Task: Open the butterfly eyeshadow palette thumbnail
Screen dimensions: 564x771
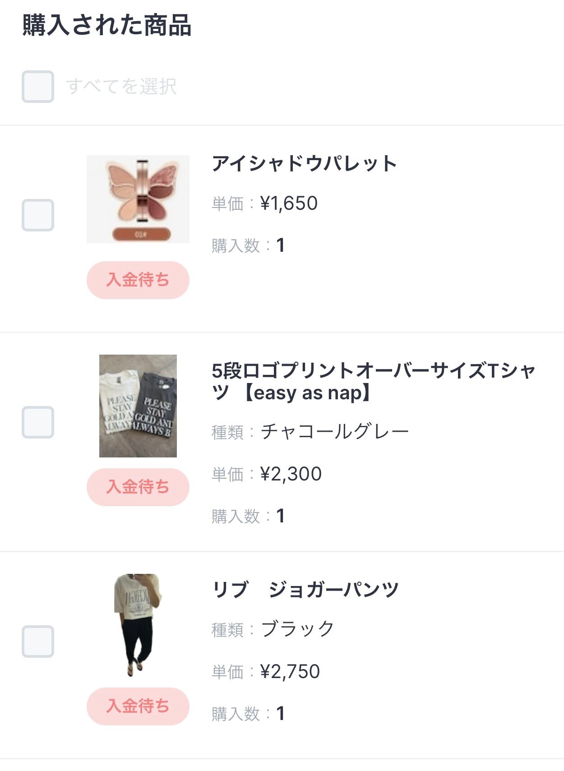Action: click(138, 199)
